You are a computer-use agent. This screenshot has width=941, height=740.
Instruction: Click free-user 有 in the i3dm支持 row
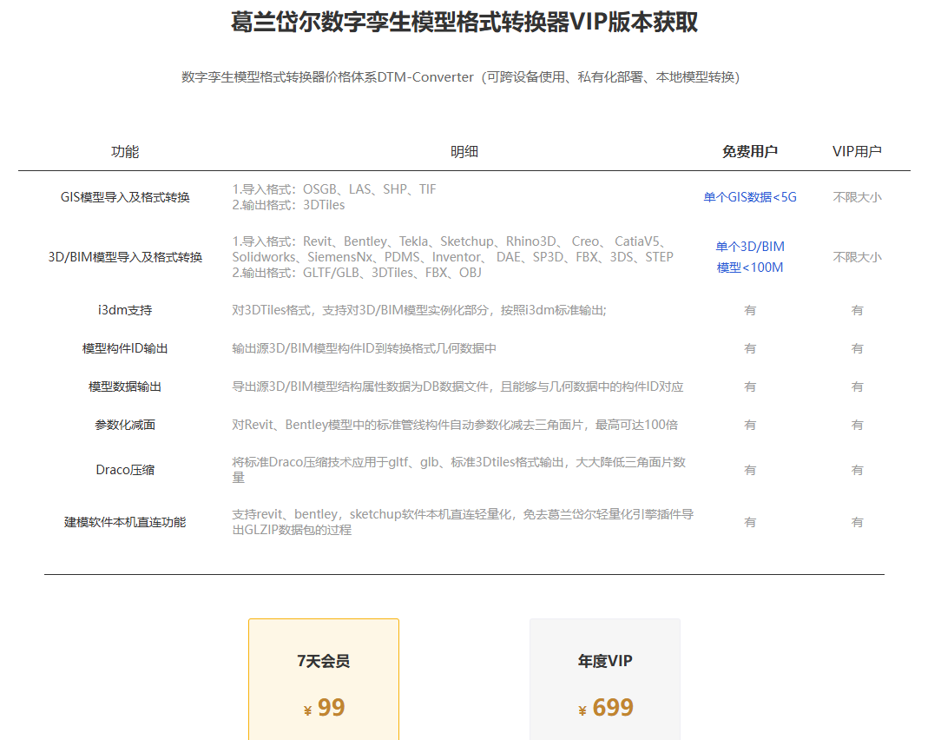[x=750, y=310]
